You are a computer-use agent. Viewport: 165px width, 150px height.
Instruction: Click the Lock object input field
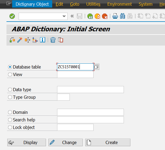75,127
